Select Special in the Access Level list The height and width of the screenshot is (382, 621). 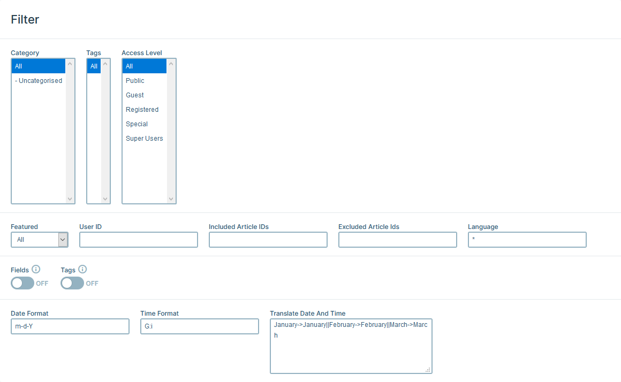[137, 124]
